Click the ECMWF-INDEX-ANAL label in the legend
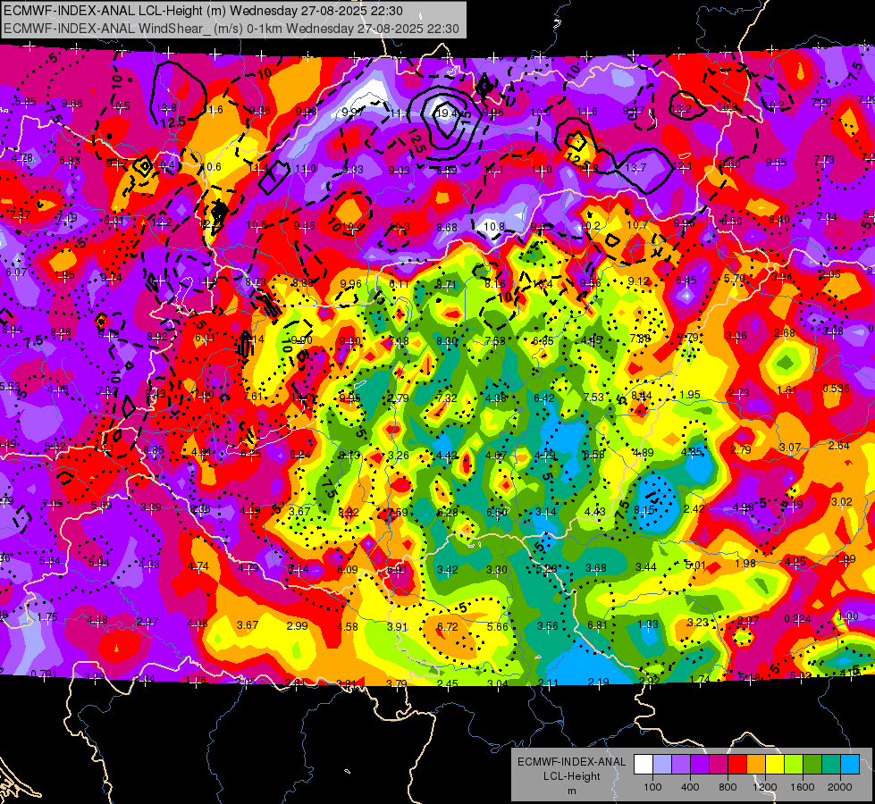 571,762
